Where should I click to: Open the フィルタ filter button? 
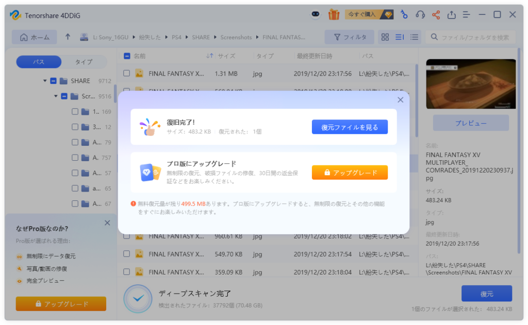pyautogui.click(x=350, y=38)
